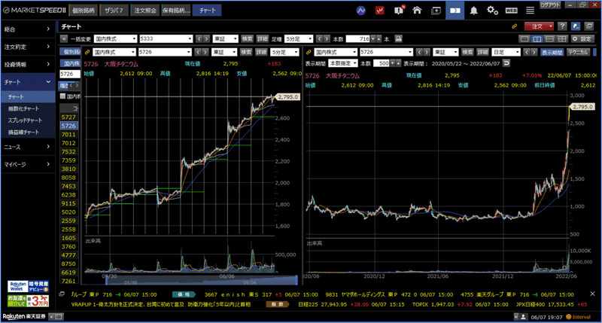602x323 pixels.
Task: Click the ticker popup icon at bottom
Action: click(62, 294)
